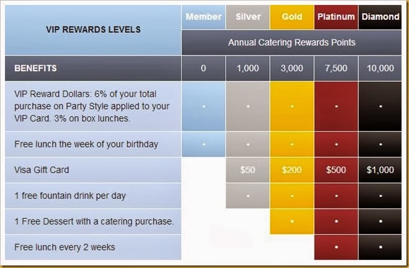Select the 7,500 points Platinum cell
This screenshot has height=268, width=409.
click(336, 68)
